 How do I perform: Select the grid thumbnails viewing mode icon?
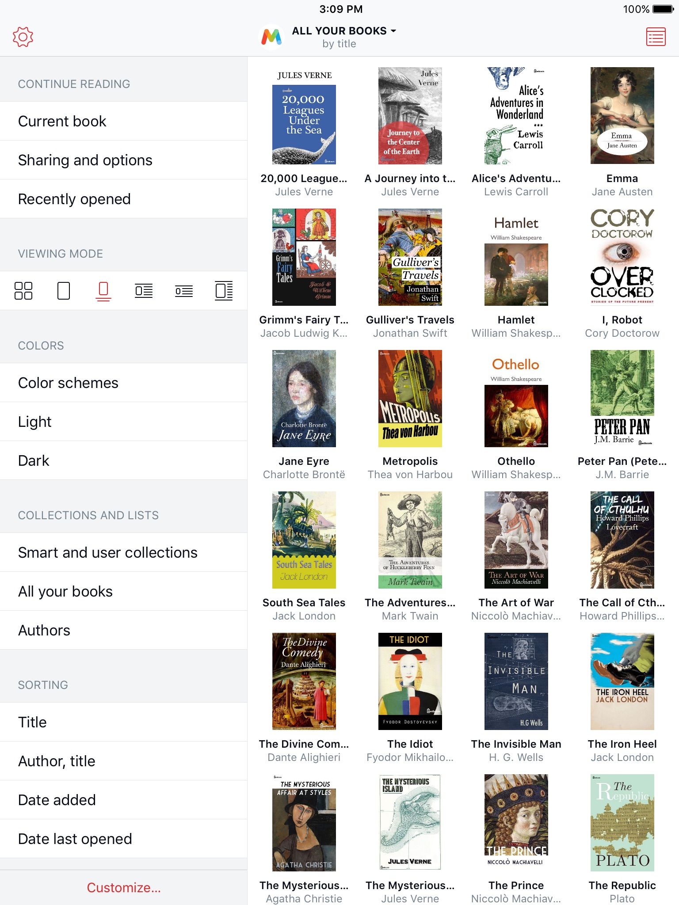pos(23,291)
